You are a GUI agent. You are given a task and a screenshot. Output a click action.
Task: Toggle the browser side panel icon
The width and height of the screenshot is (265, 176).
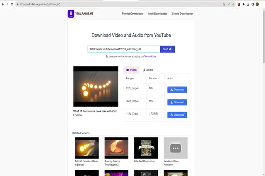[253, 5]
